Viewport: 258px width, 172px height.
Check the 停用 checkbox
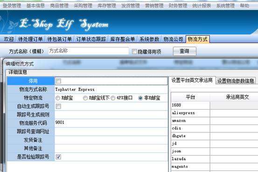pyautogui.click(x=58, y=81)
